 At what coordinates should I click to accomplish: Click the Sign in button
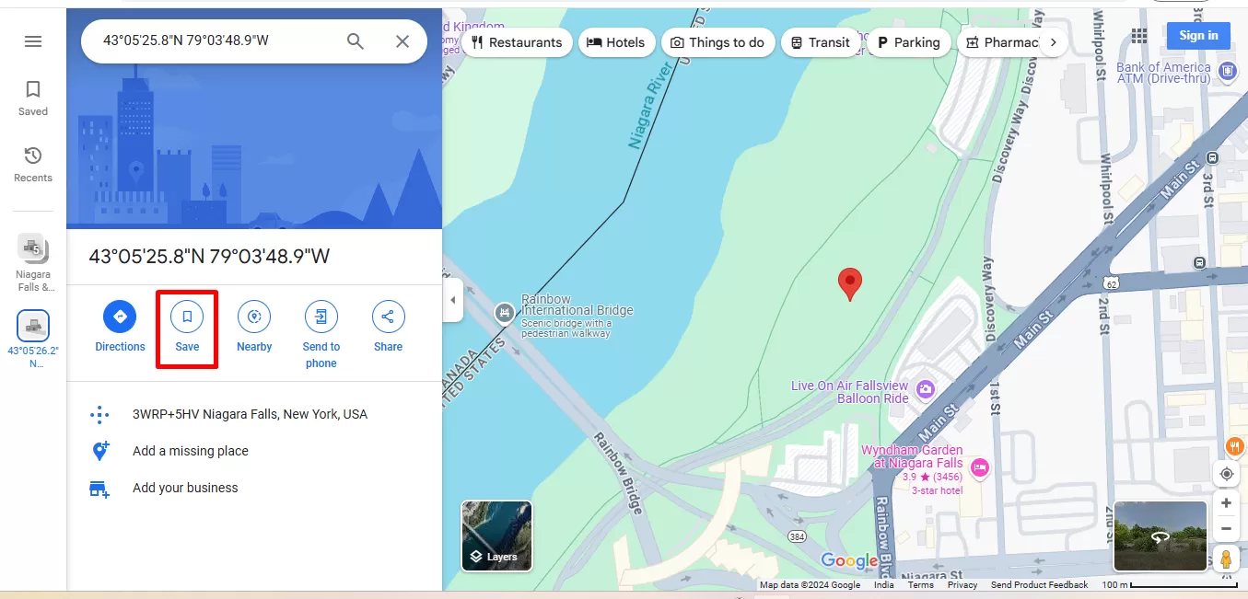point(1198,36)
